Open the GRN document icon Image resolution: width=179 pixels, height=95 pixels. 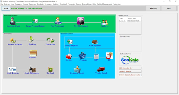96,56
